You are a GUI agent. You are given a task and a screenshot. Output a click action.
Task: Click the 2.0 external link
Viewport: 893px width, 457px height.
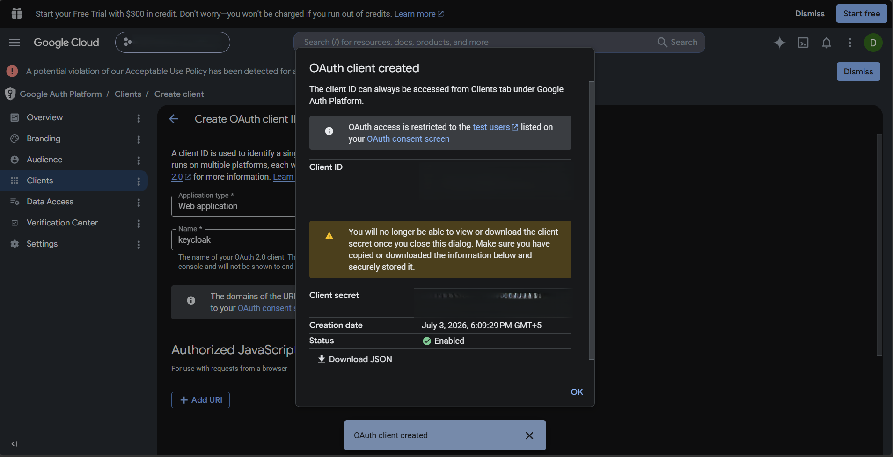click(x=181, y=177)
